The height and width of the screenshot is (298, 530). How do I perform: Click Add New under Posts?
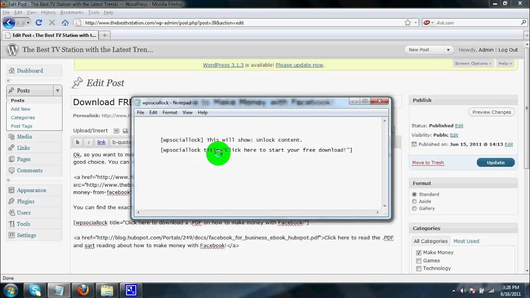click(x=21, y=109)
